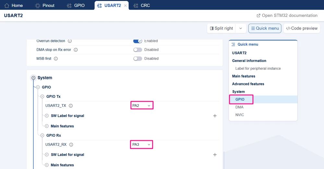
Task: Show info for MSB first
Action: click(x=56, y=59)
